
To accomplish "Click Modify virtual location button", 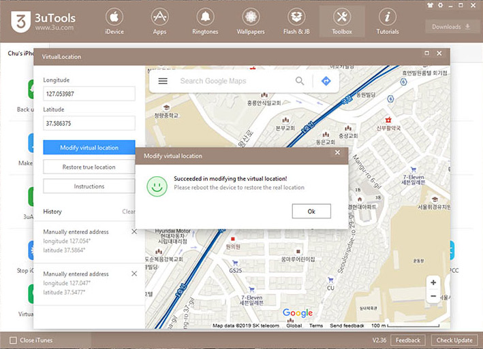I will pyautogui.click(x=89, y=148).
